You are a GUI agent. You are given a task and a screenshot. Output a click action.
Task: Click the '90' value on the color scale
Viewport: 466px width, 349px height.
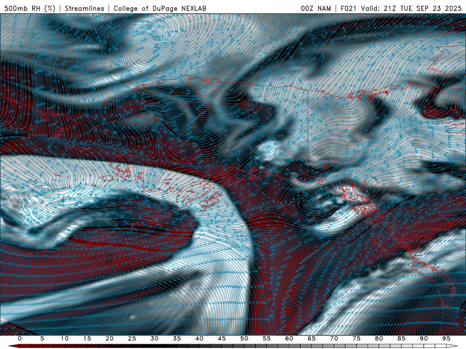click(424, 339)
